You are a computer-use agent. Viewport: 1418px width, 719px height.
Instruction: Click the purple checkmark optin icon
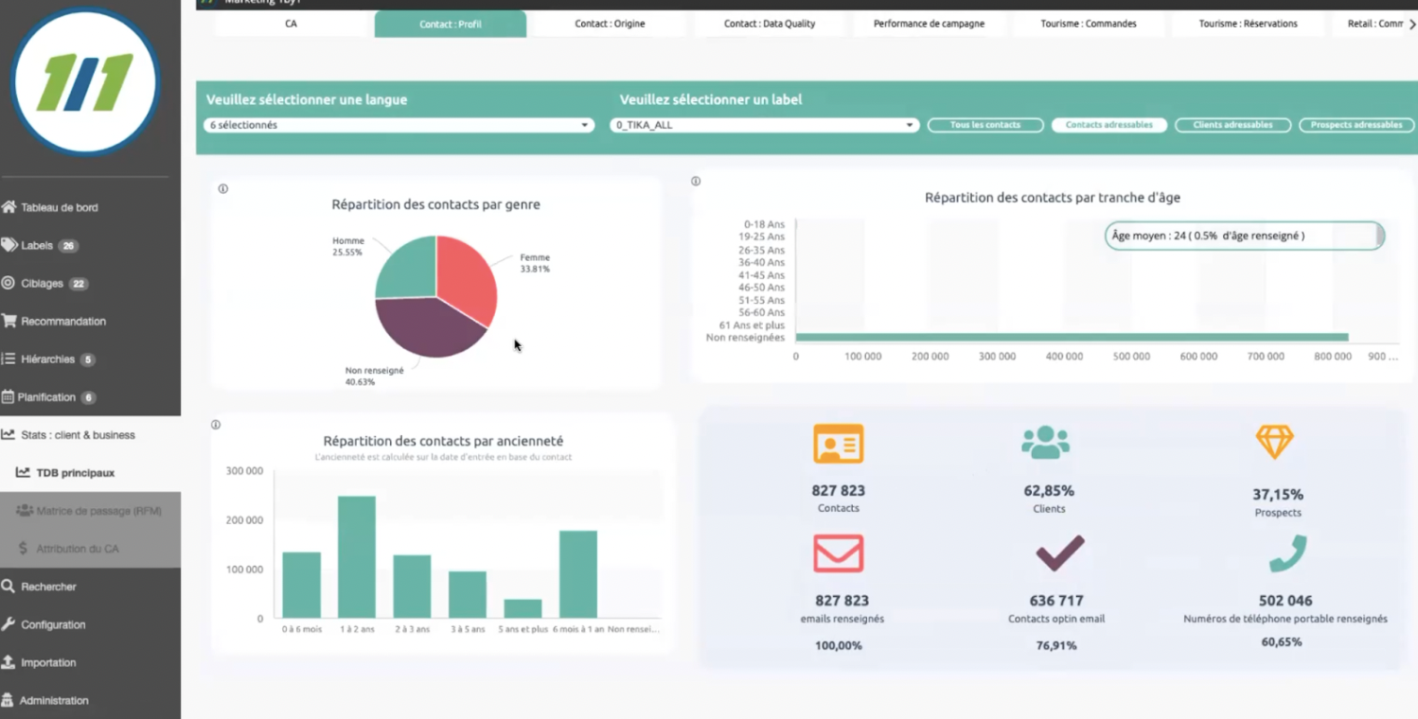1060,553
